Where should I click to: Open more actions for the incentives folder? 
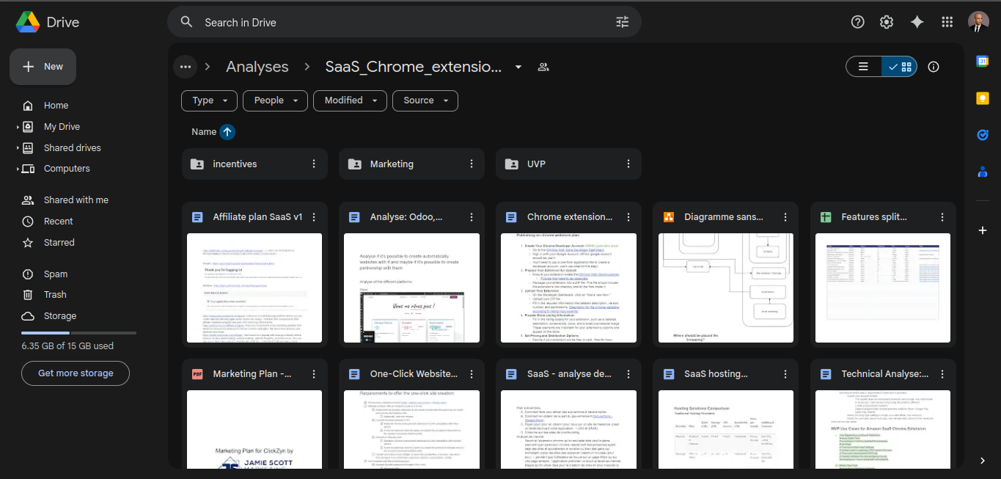pos(314,164)
